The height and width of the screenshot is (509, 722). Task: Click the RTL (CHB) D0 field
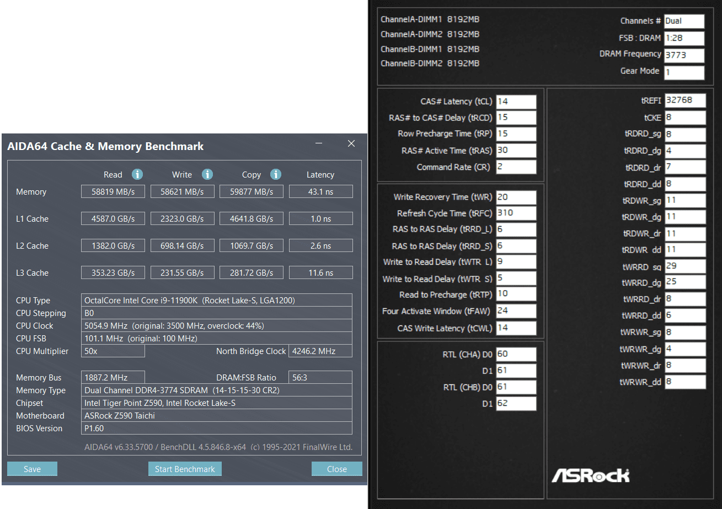(x=516, y=387)
